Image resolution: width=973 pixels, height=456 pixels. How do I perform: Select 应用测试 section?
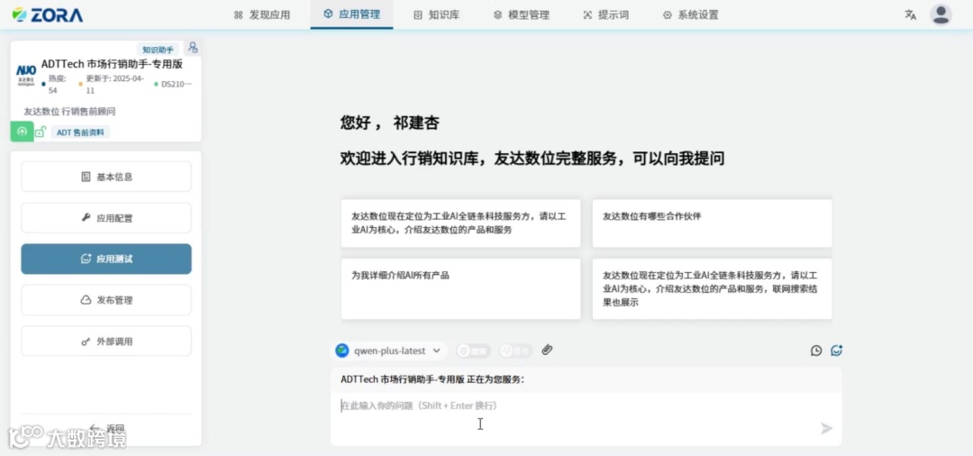coord(106,259)
